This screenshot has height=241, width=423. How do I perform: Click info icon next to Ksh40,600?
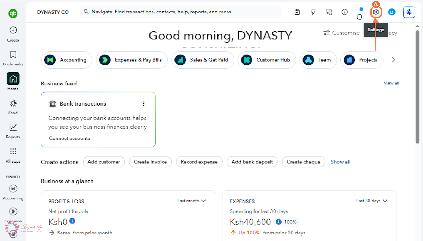point(278,222)
